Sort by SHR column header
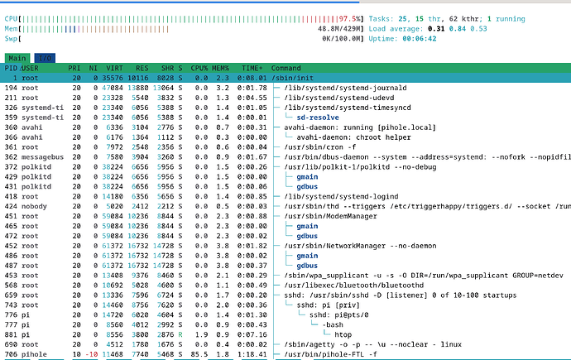Image resolution: width=571 pixels, height=360 pixels. click(x=167, y=68)
